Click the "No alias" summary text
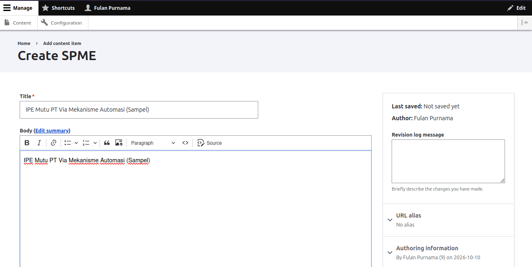The image size is (532, 267). coord(405,225)
